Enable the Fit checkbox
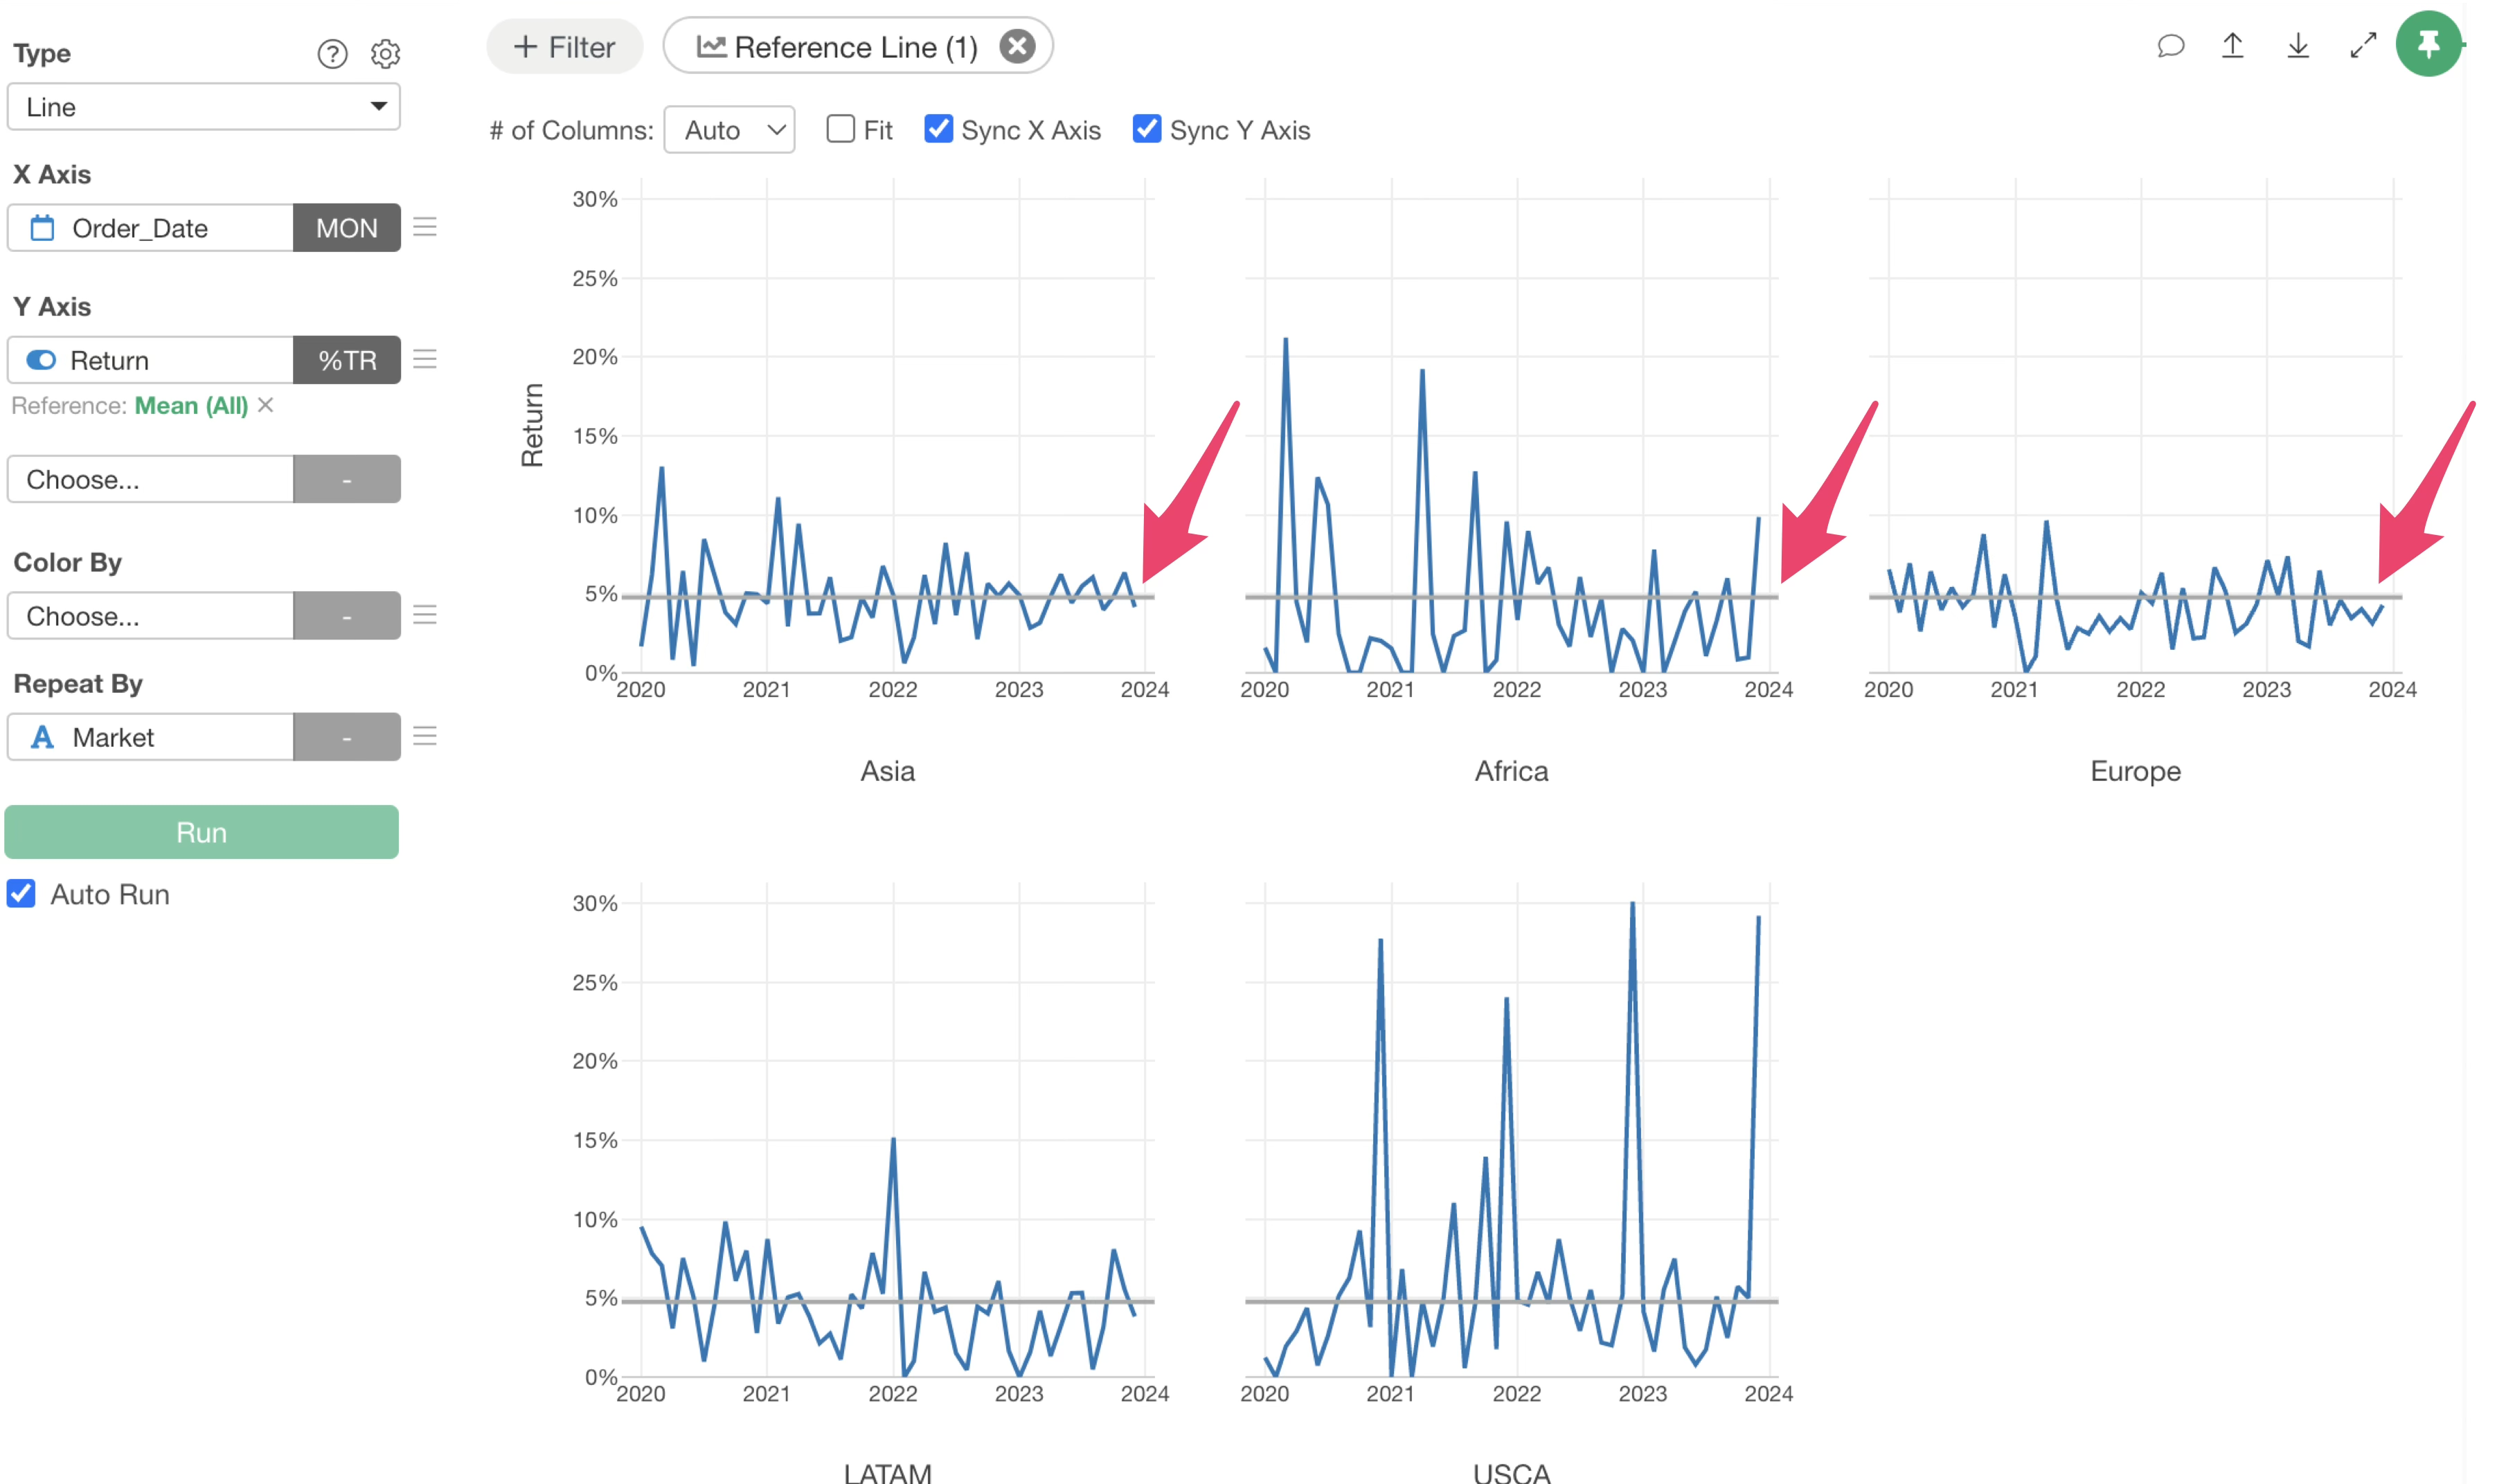The height and width of the screenshot is (1484, 2515). click(841, 129)
